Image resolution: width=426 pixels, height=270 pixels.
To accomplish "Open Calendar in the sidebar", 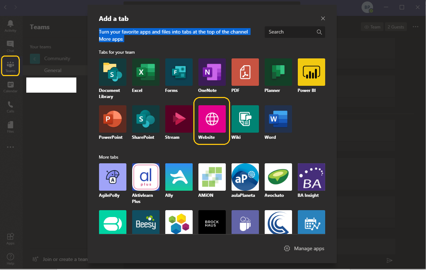I will click(x=10, y=87).
